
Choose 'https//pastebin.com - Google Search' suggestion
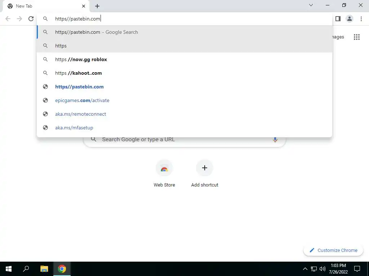pyautogui.click(x=184, y=32)
